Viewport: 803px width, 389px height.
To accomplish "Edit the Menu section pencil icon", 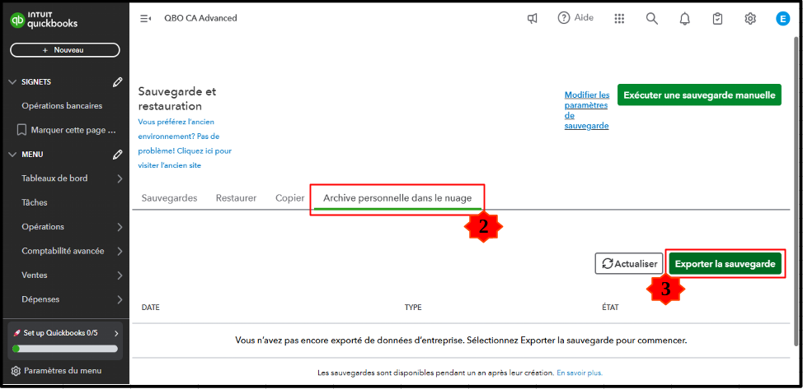I will (118, 155).
